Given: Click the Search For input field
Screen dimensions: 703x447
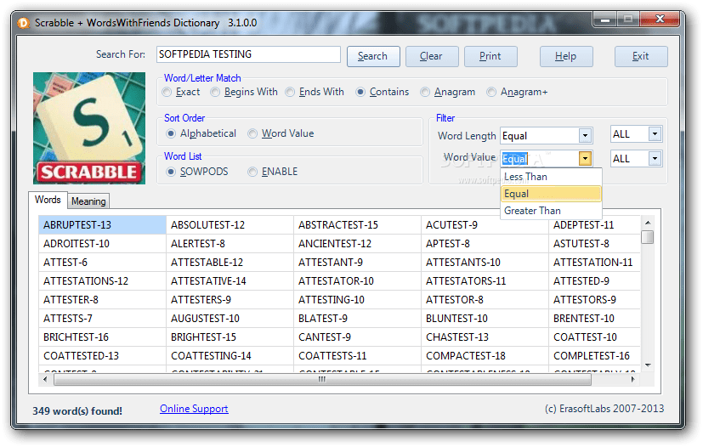Looking at the screenshot, I should (x=248, y=54).
